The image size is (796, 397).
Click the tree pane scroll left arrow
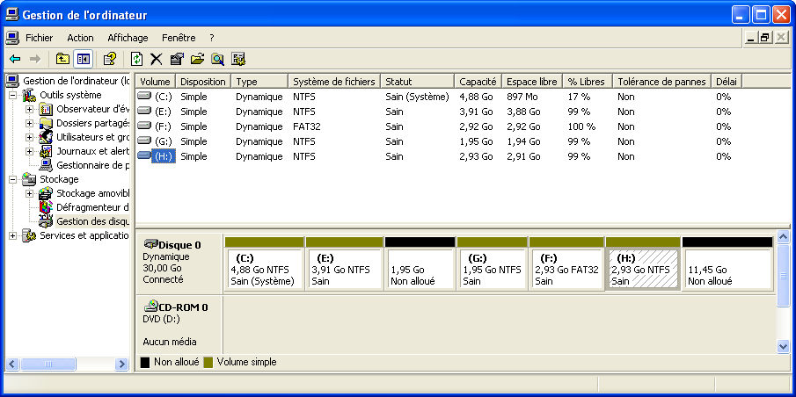12,364
